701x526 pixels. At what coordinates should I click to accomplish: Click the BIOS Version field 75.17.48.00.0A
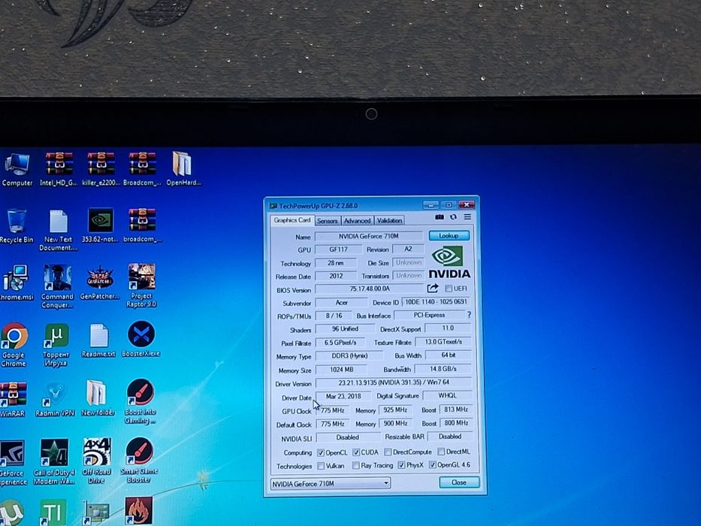pyautogui.click(x=369, y=289)
